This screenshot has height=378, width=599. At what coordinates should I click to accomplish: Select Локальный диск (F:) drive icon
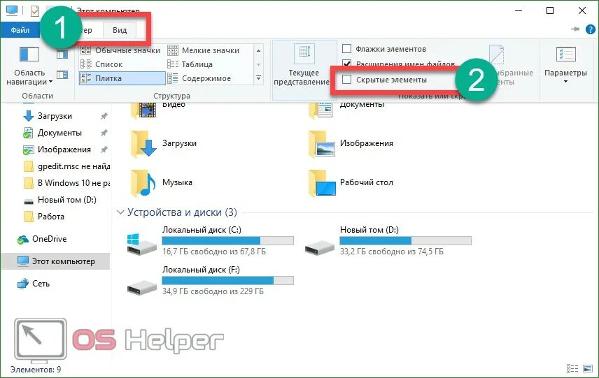point(141,287)
